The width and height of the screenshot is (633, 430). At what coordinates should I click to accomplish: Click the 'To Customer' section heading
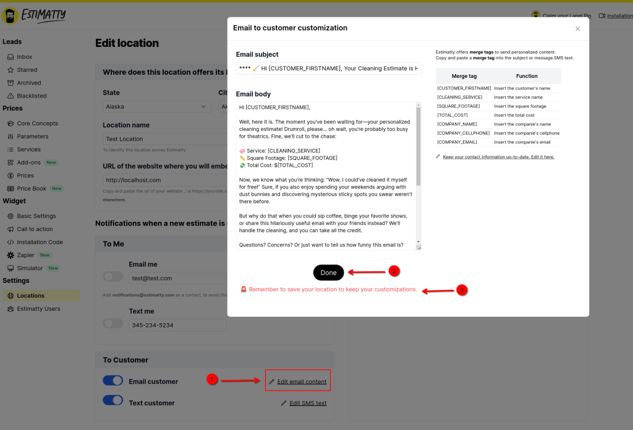[x=125, y=360]
